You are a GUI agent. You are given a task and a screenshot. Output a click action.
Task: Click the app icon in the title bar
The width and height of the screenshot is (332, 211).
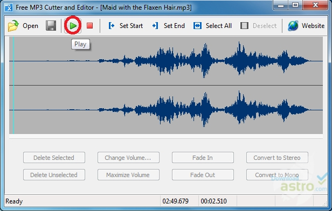pos(9,8)
